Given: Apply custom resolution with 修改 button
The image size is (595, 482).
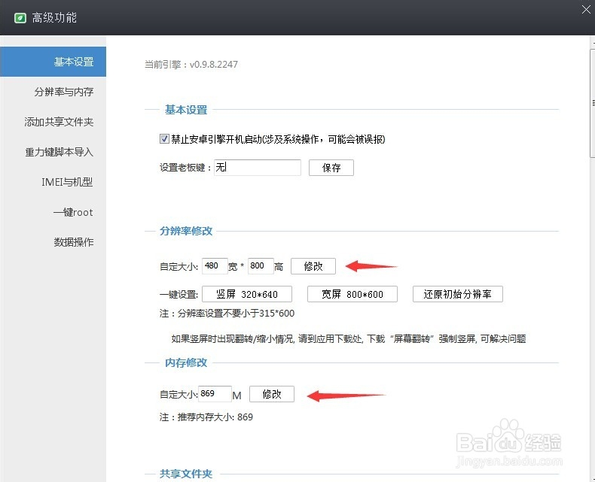Looking at the screenshot, I should 313,266.
